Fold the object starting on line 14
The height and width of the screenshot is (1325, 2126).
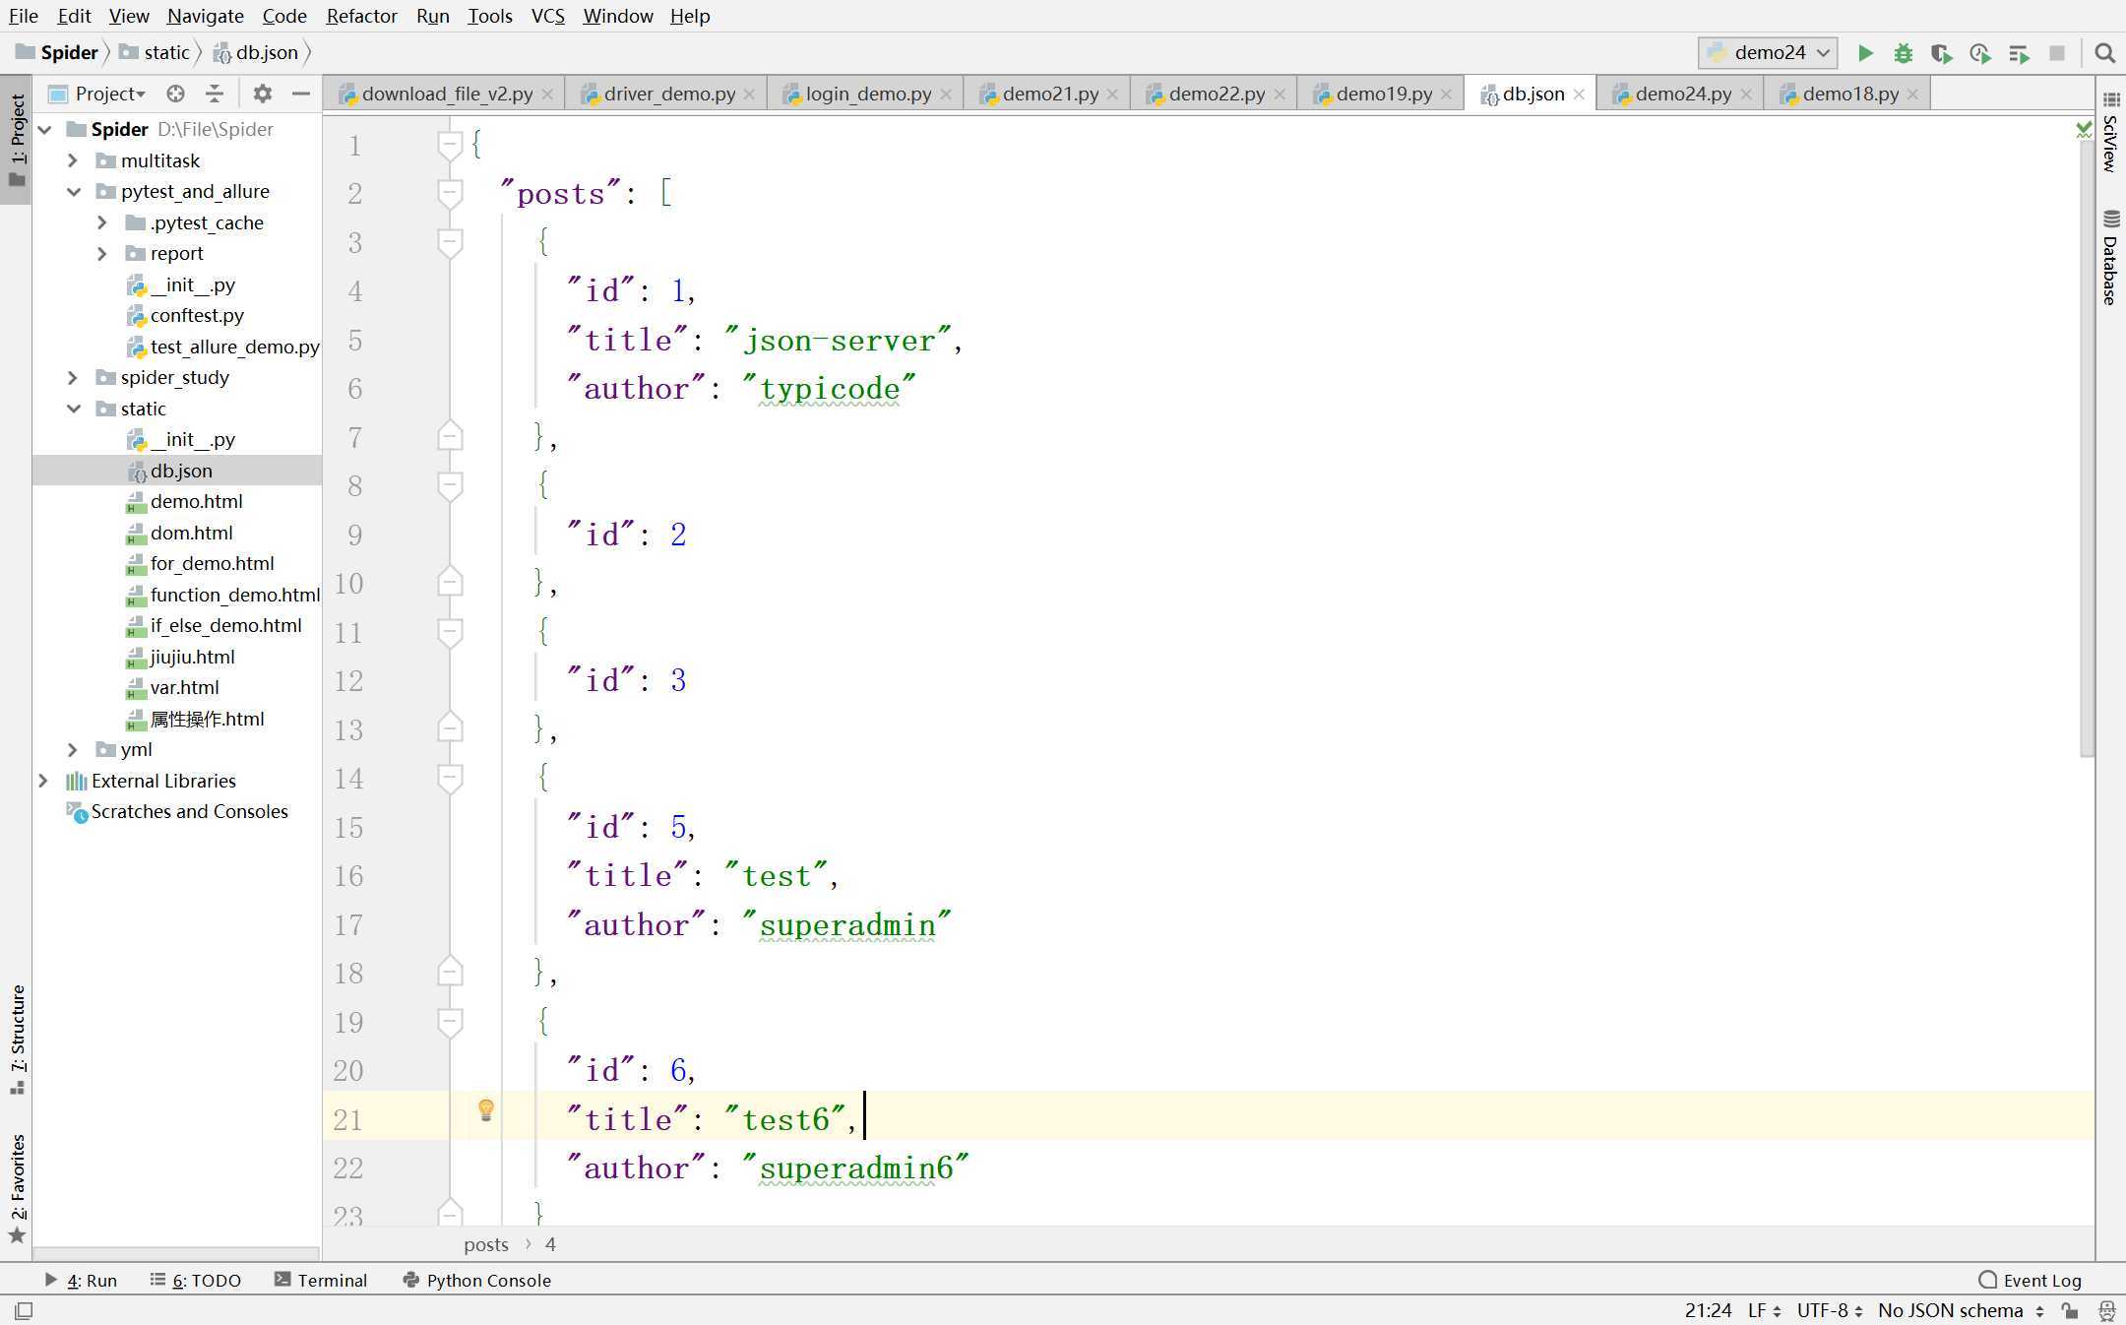pyautogui.click(x=450, y=779)
